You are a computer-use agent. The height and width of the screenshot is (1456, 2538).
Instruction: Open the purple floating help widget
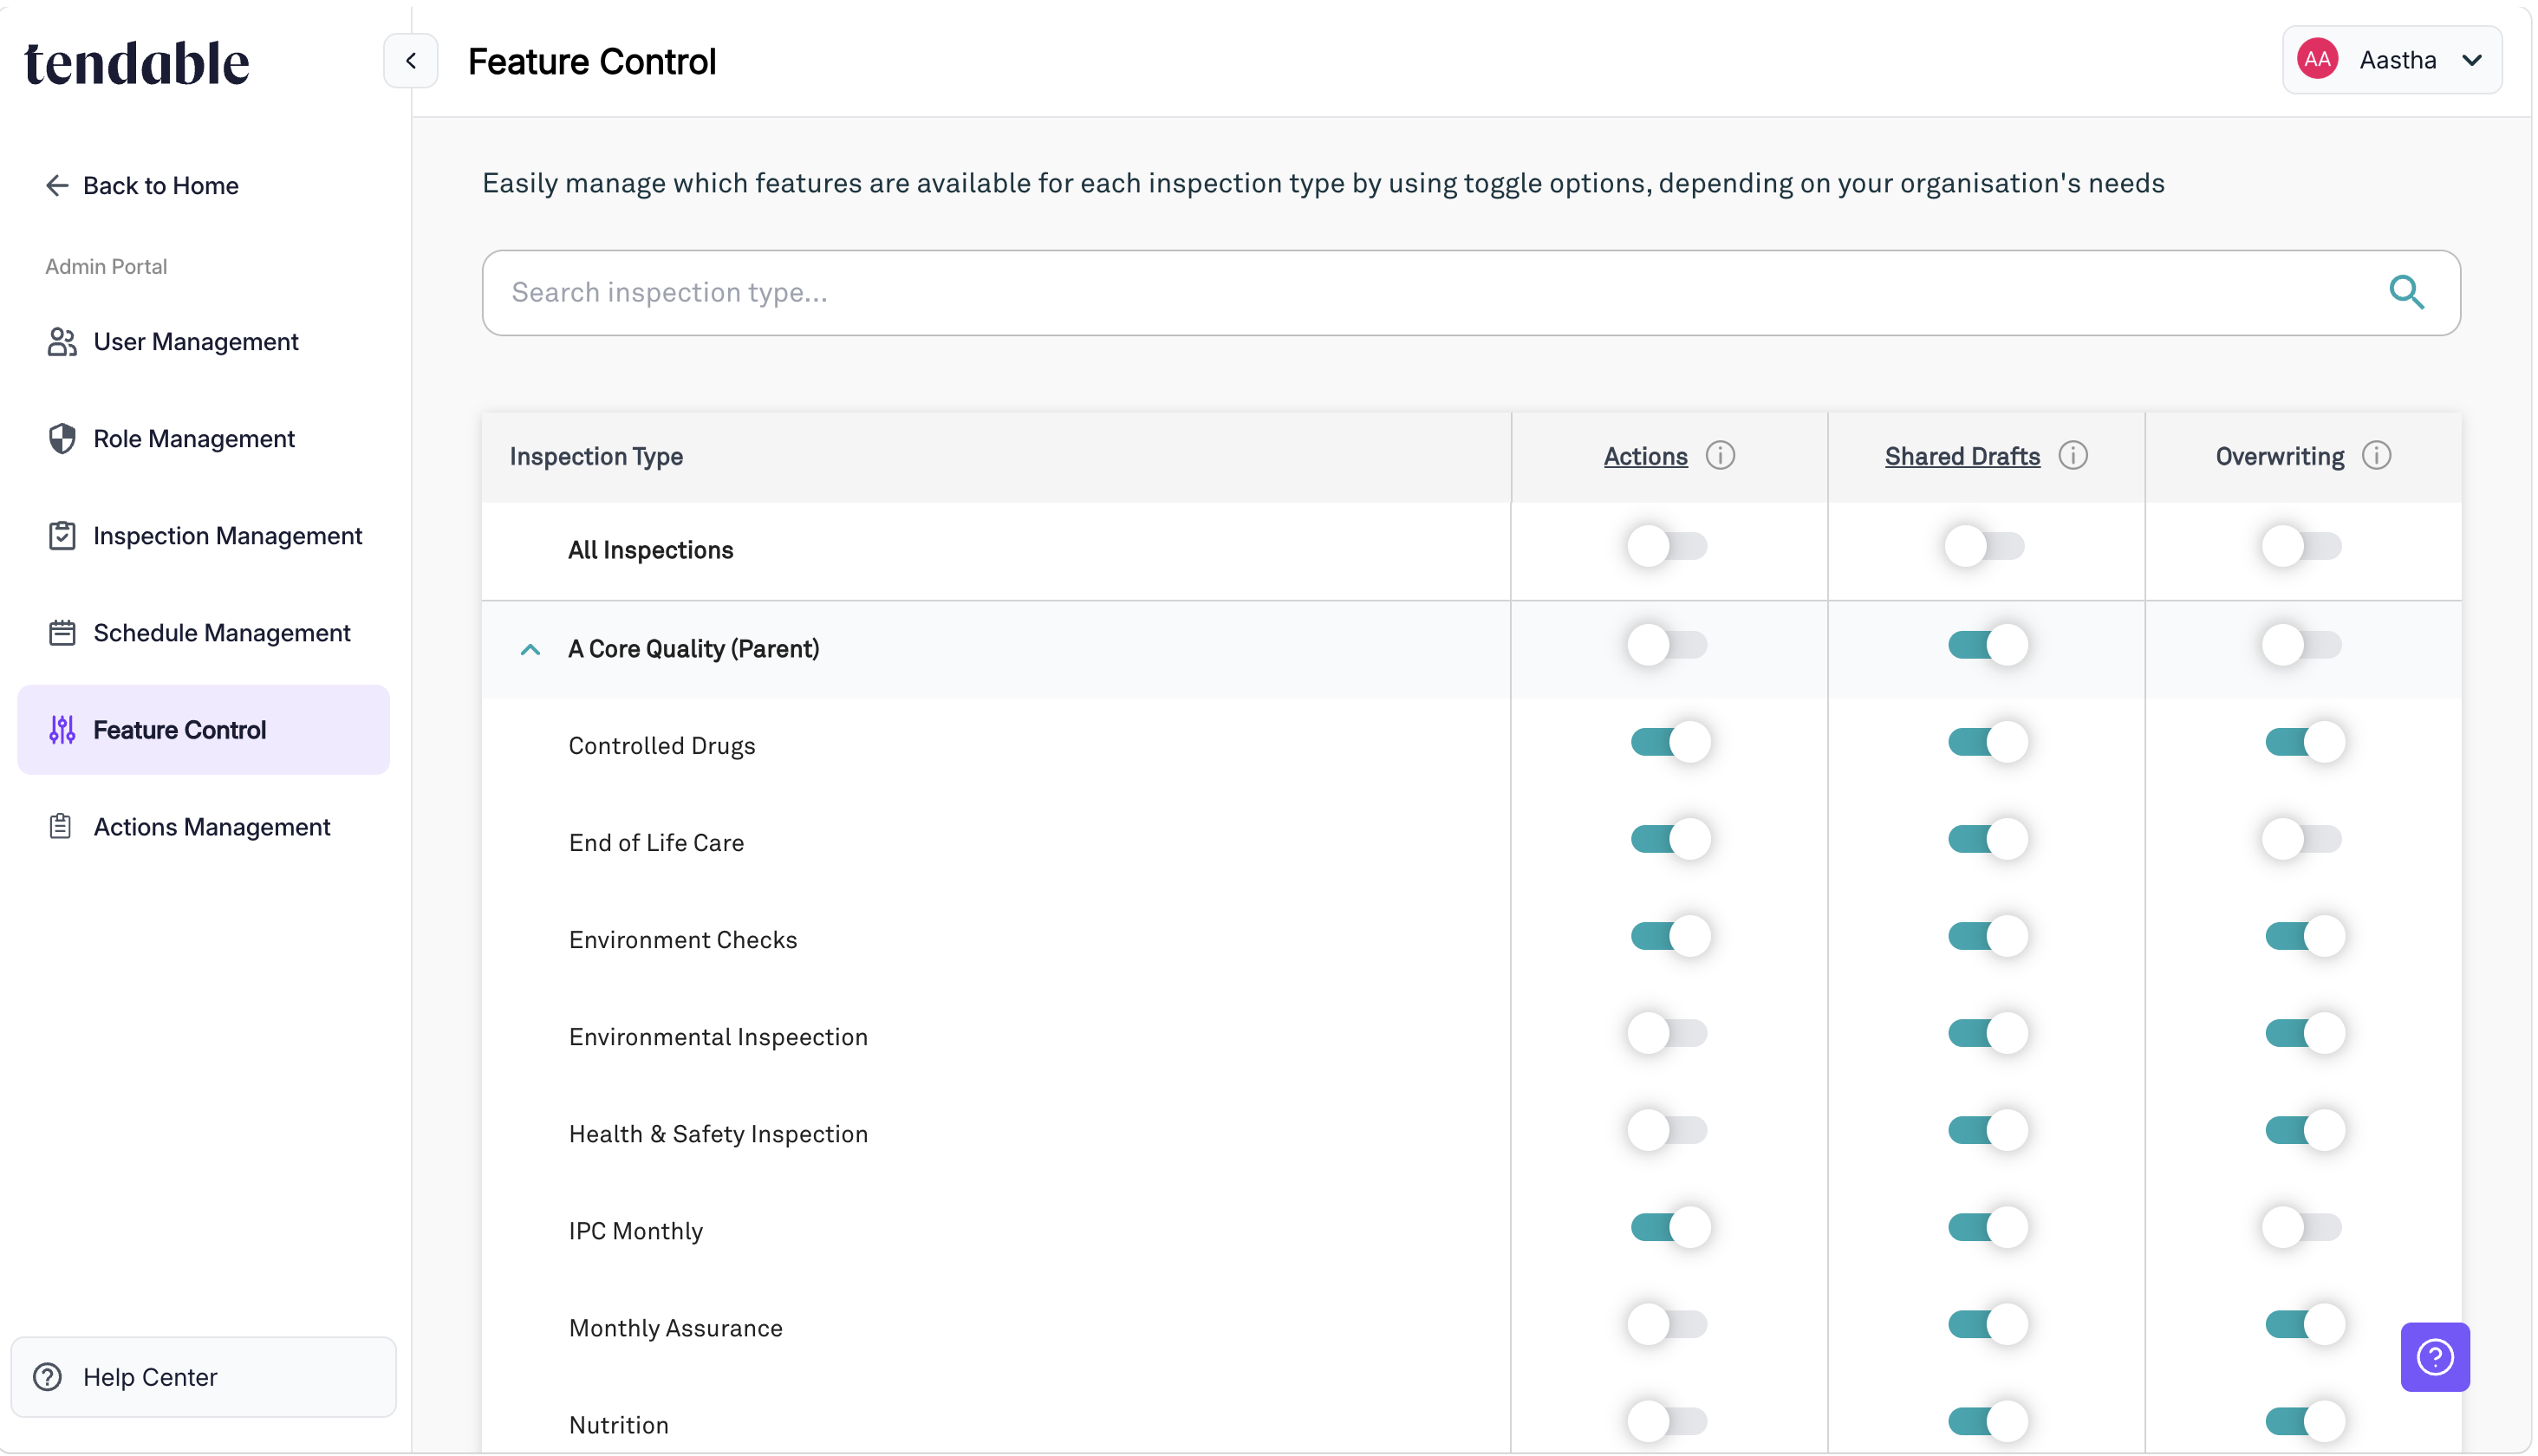[2435, 1357]
